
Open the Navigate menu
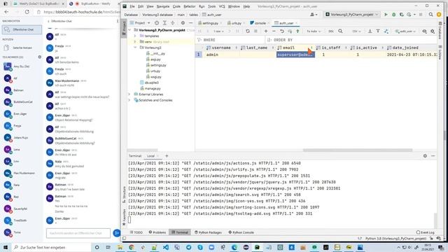pos(163,6)
